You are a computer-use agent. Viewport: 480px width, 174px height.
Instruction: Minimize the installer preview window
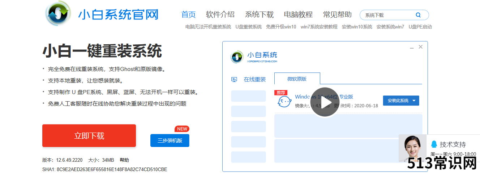(412, 47)
